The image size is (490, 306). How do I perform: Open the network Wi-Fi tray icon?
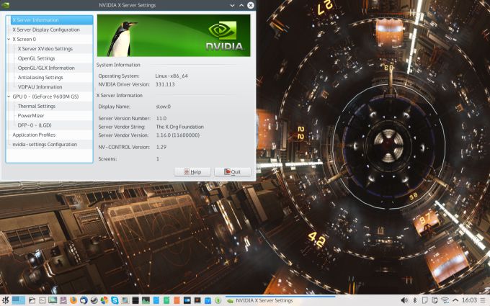[445, 300]
